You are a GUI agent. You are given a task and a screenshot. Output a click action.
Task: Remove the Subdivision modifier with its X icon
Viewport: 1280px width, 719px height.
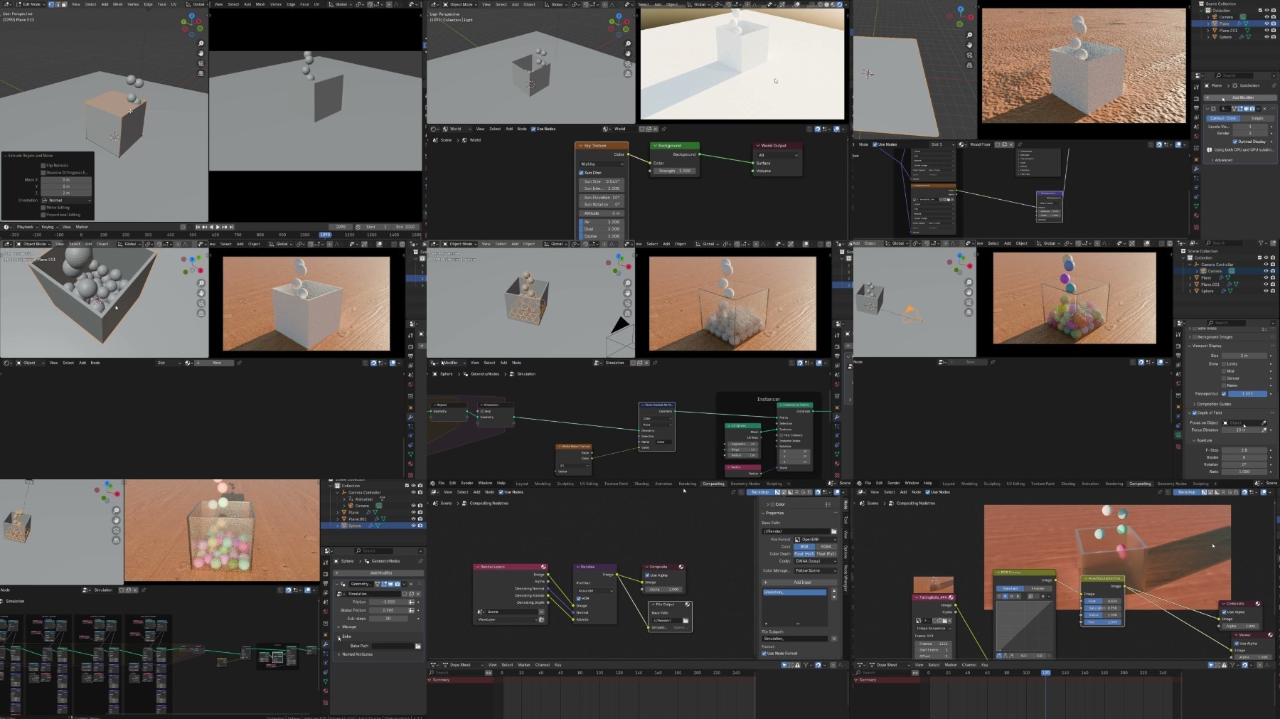[x=1264, y=109]
